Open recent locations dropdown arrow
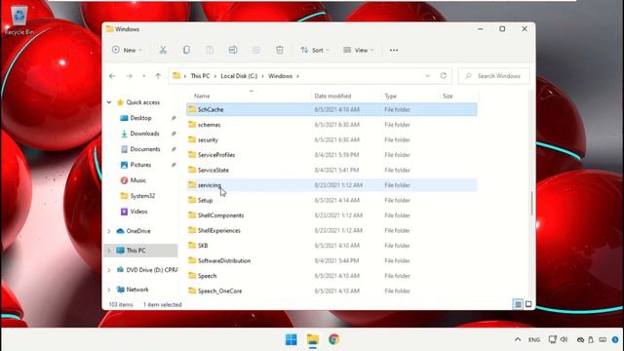The width and height of the screenshot is (624, 351). click(143, 76)
